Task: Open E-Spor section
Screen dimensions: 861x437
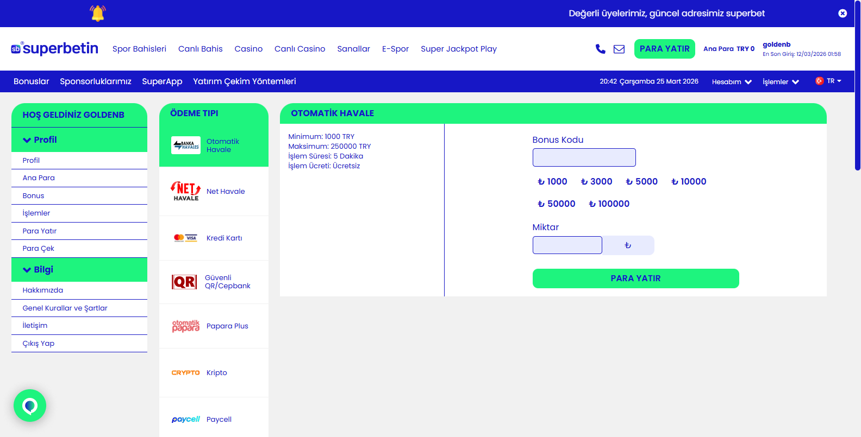Action: click(x=395, y=49)
